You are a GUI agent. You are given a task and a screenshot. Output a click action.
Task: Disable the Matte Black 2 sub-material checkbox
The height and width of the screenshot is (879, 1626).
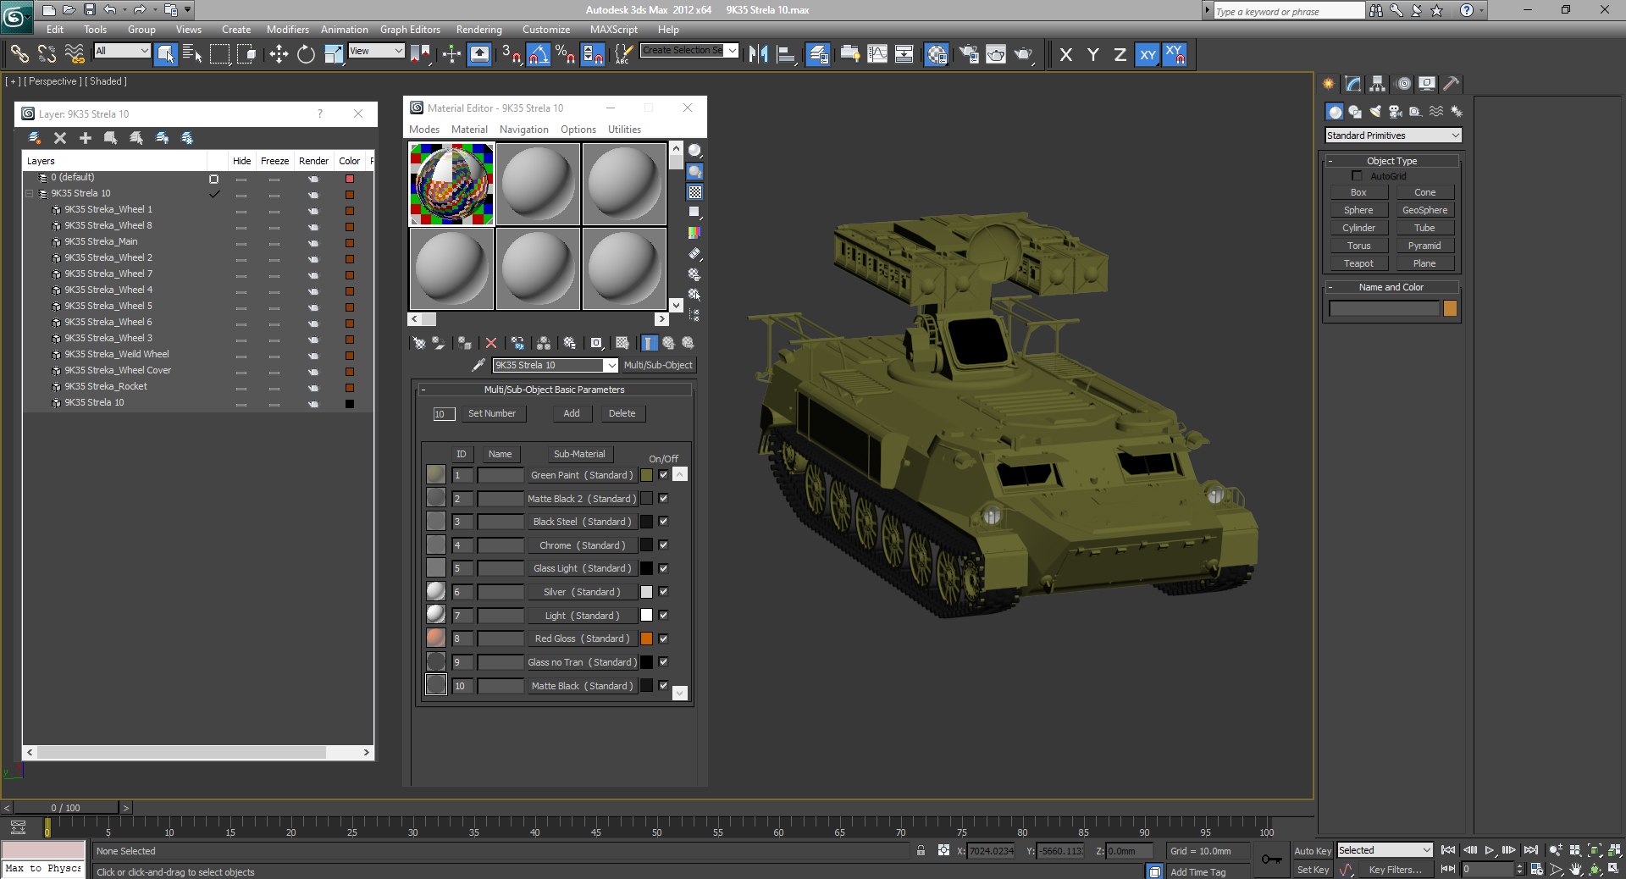click(663, 499)
